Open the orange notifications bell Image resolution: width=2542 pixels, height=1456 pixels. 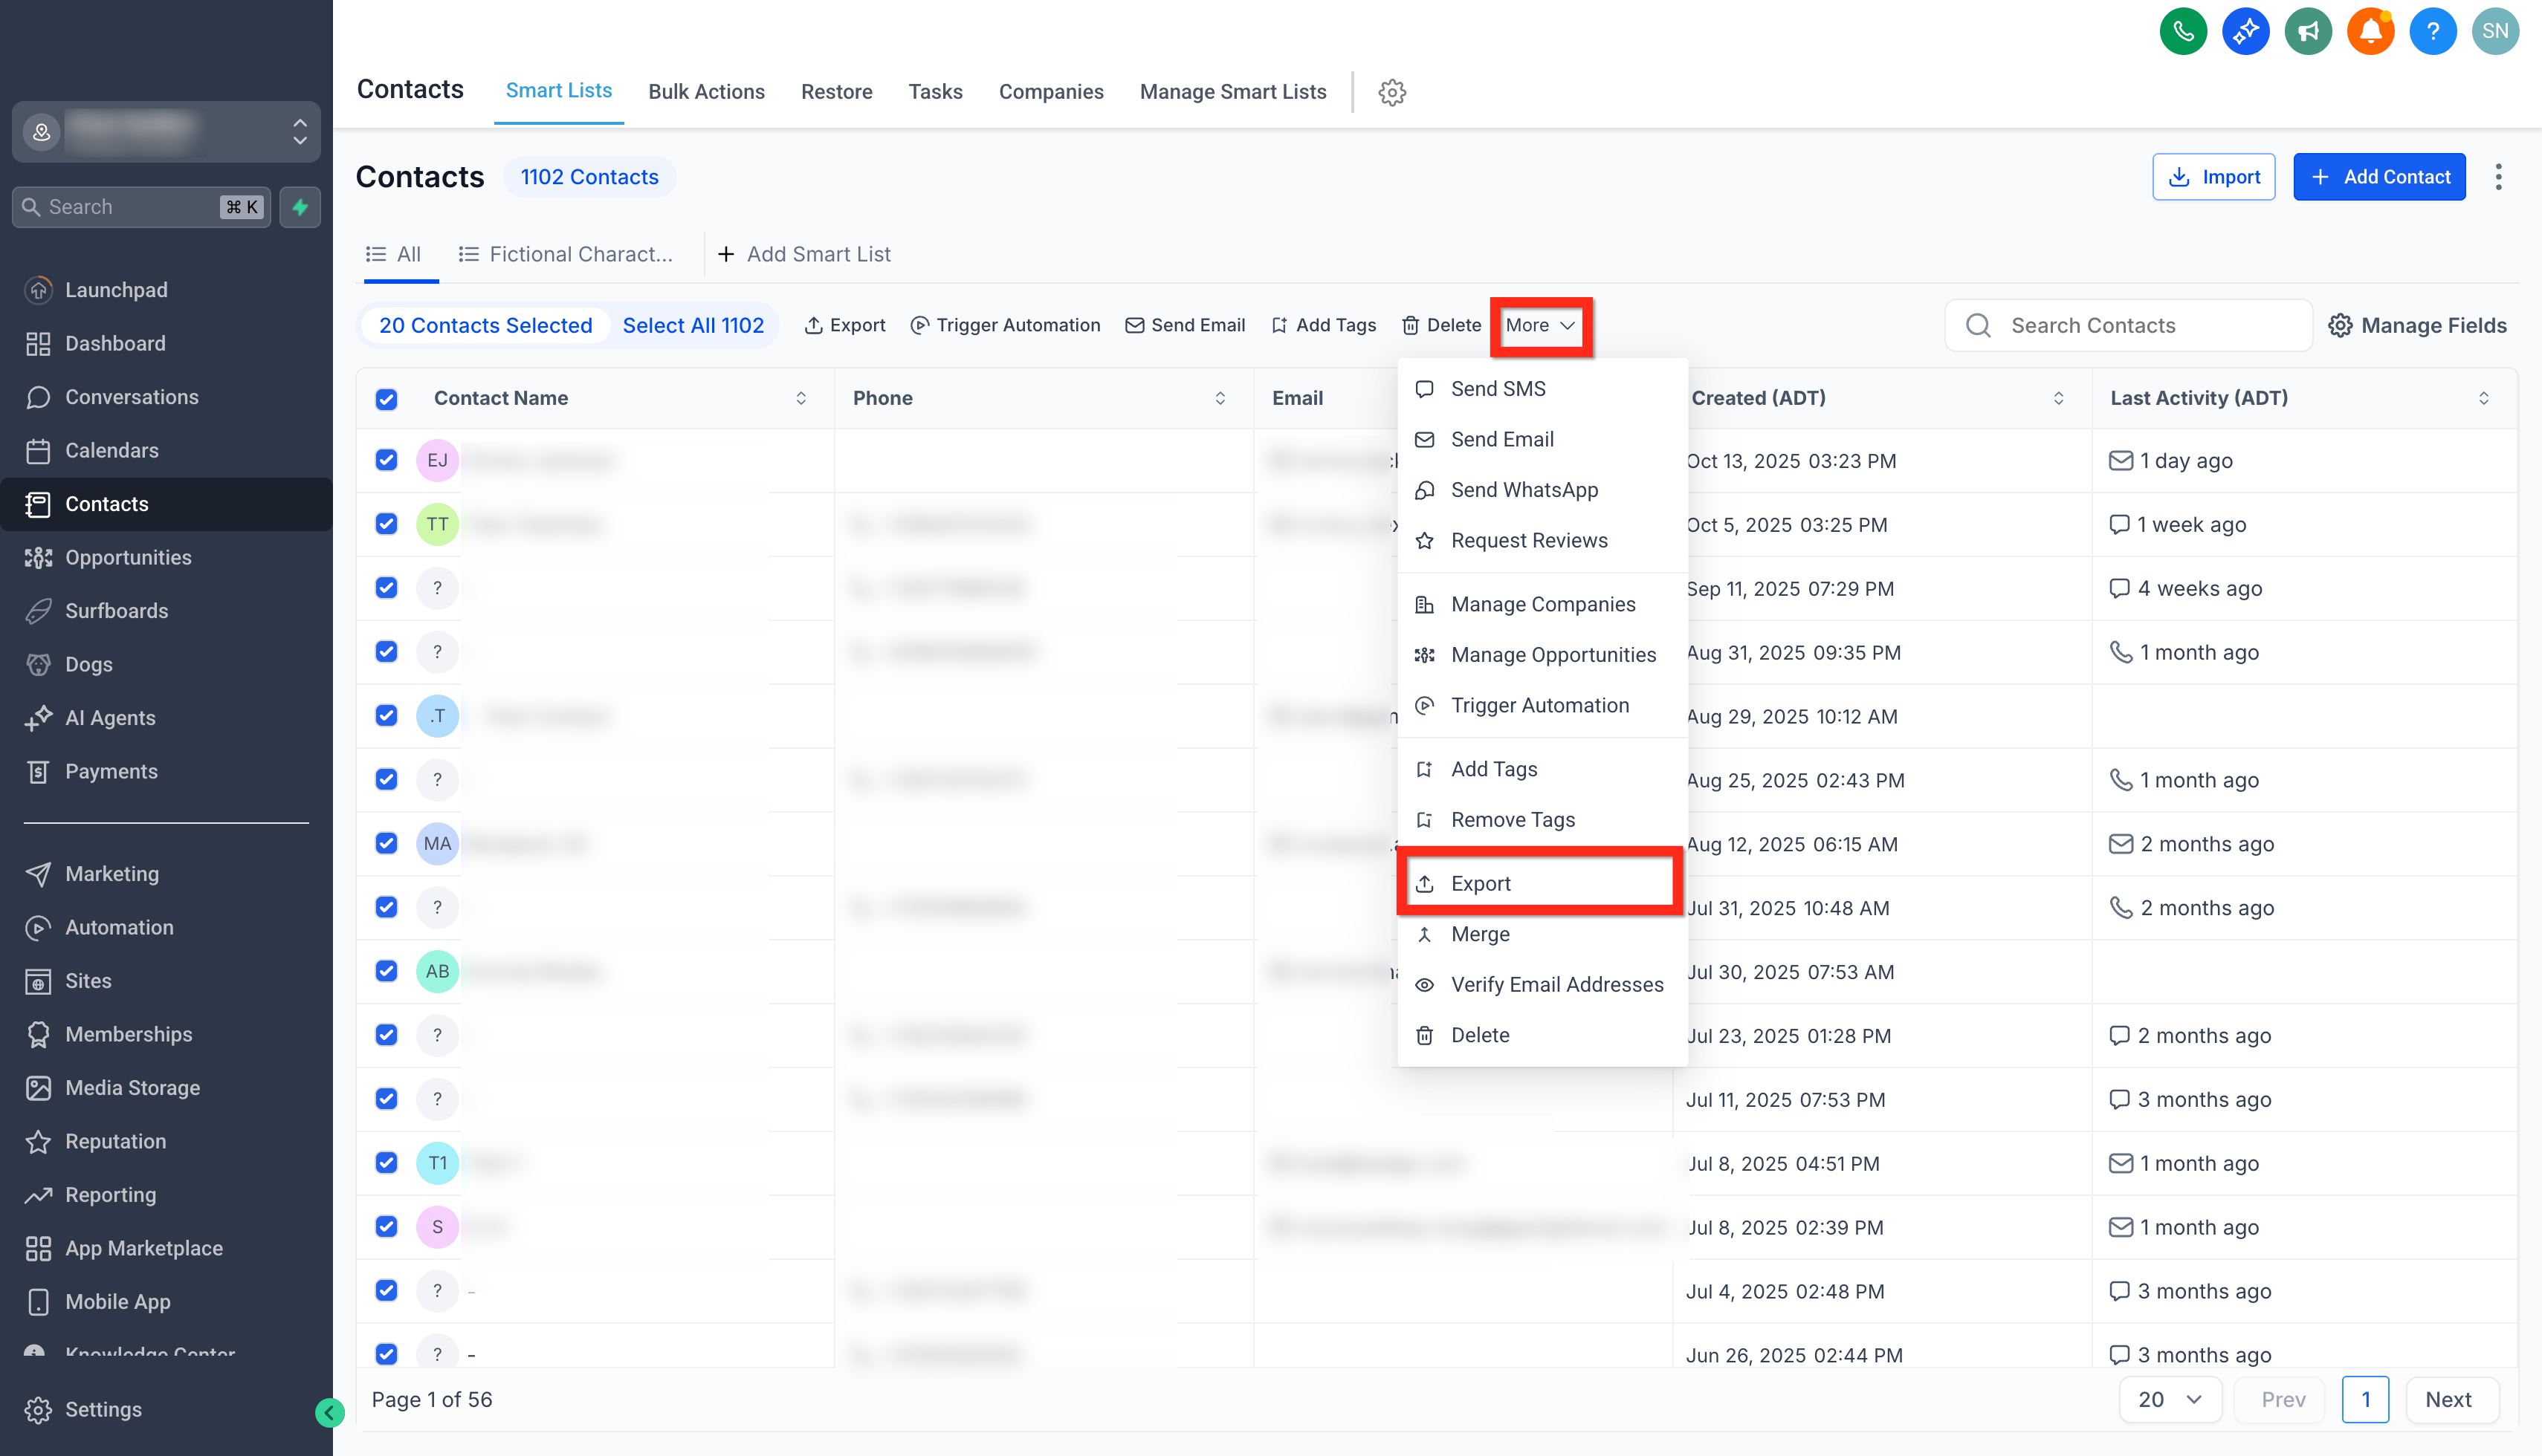click(2370, 31)
